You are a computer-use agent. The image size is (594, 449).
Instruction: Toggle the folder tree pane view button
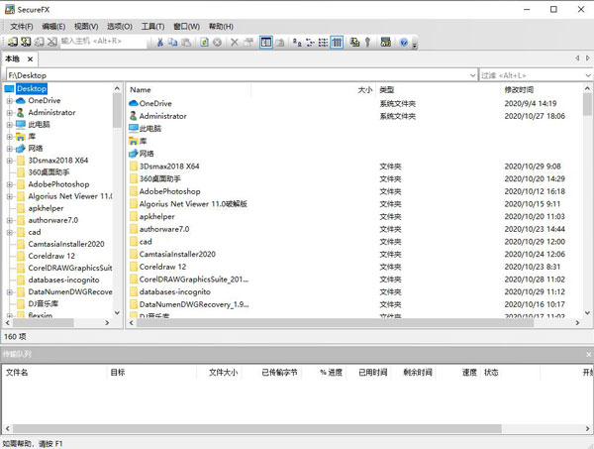(266, 43)
